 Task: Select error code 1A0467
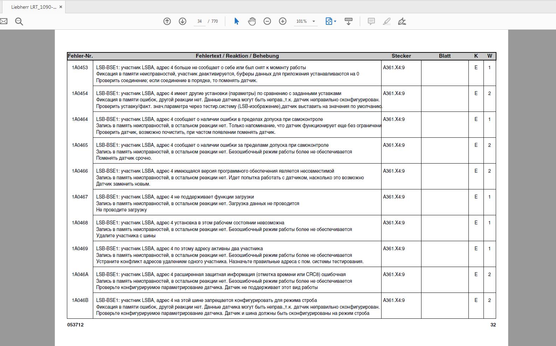tap(80, 197)
